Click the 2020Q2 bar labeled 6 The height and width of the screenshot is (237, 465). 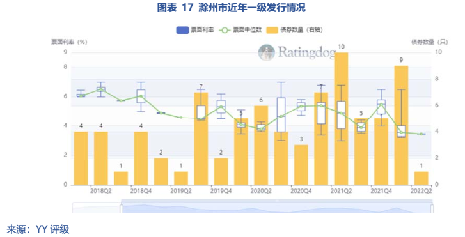pyautogui.click(x=261, y=145)
